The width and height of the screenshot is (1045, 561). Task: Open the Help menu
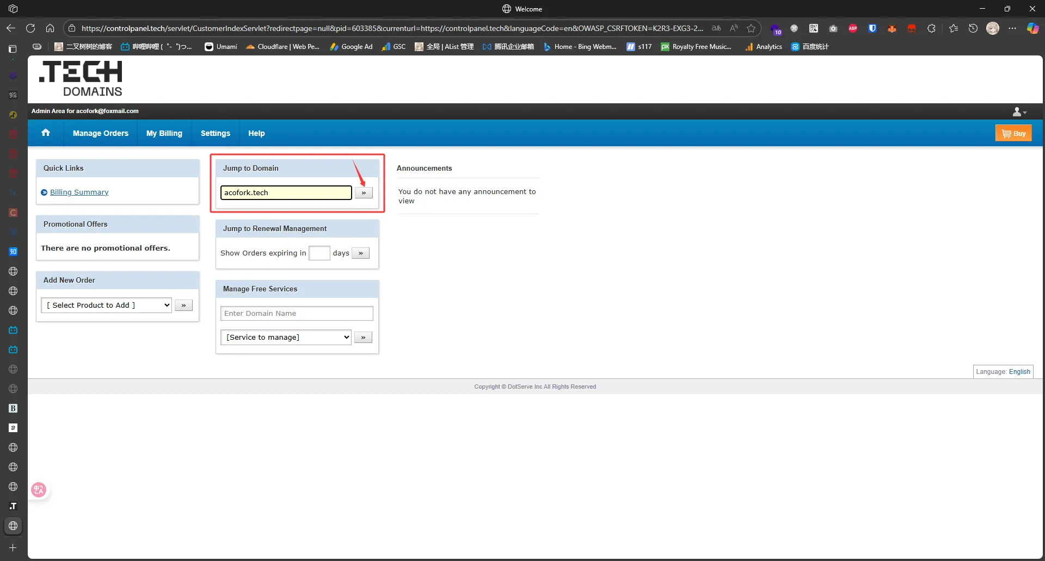pyautogui.click(x=256, y=133)
